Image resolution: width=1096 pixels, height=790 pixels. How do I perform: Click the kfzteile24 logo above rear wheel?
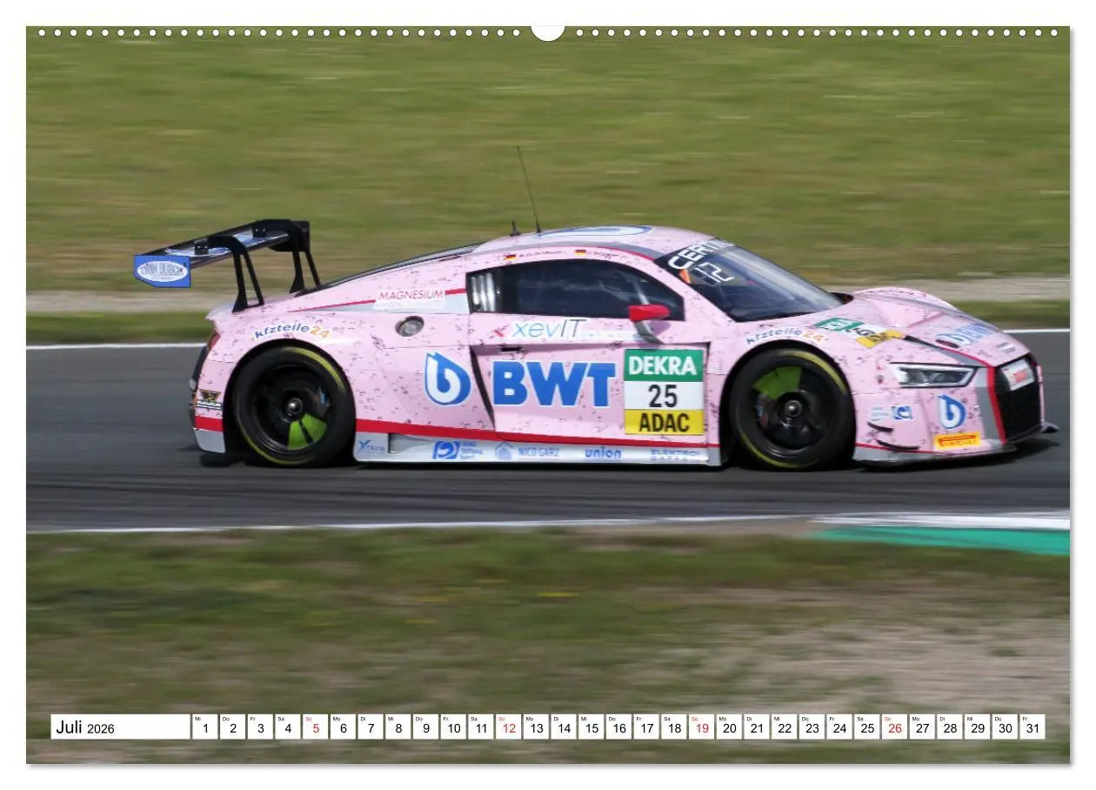pos(291,331)
